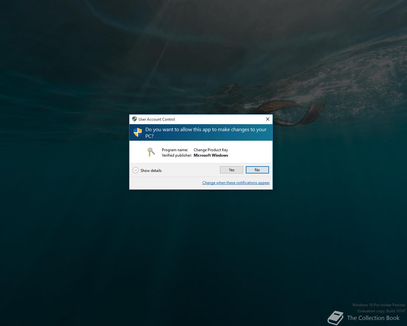This screenshot has height=326, width=407.
Task: Click the Program name label
Action: coord(175,150)
